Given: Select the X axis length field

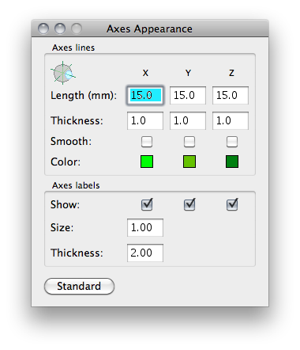Looking at the screenshot, I should click(145, 95).
